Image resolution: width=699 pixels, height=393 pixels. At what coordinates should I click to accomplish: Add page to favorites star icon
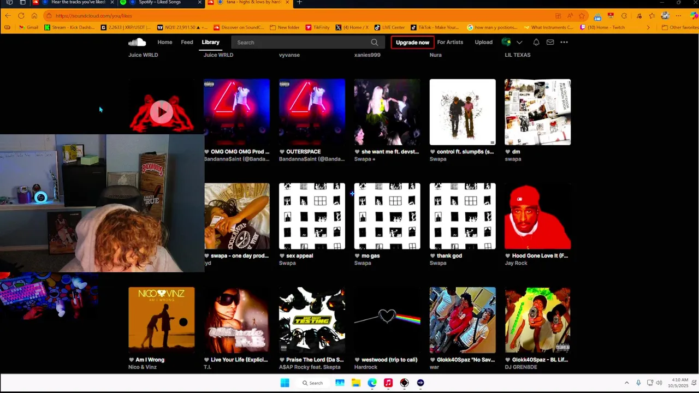click(x=582, y=16)
